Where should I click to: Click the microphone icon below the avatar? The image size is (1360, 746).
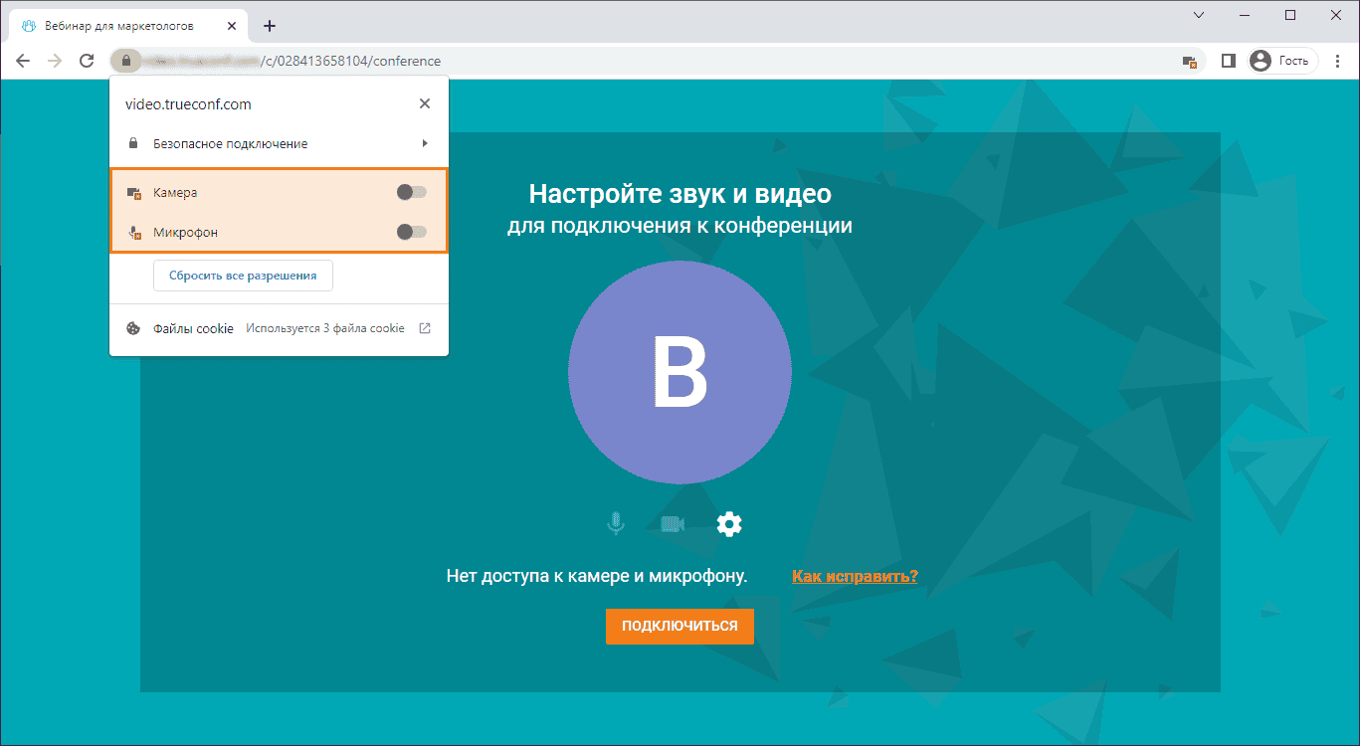(x=617, y=523)
